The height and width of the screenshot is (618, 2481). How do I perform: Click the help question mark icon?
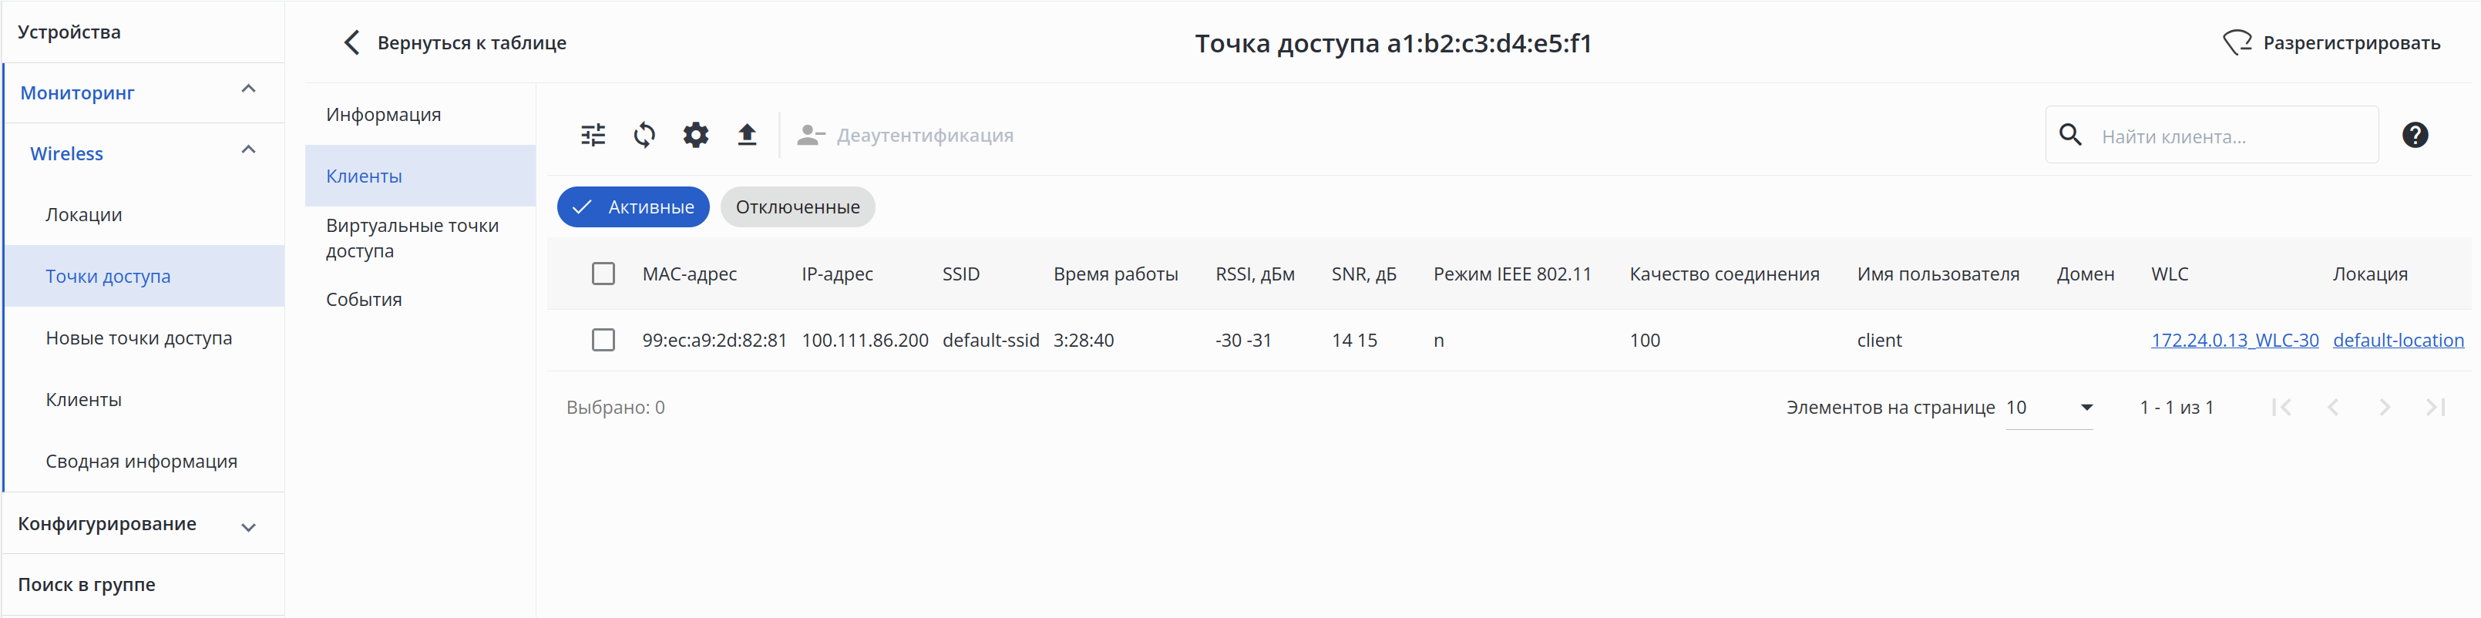tap(2414, 136)
